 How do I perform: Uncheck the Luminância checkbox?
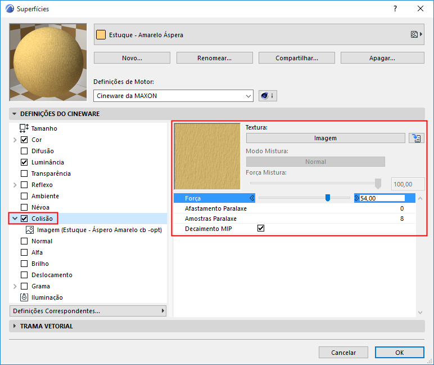pyautogui.click(x=24, y=162)
